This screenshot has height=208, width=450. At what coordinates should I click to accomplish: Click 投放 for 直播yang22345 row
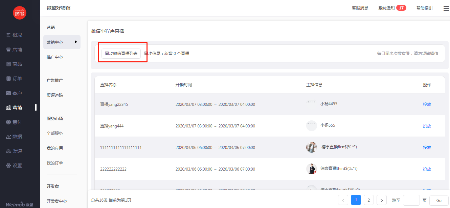coord(427,105)
